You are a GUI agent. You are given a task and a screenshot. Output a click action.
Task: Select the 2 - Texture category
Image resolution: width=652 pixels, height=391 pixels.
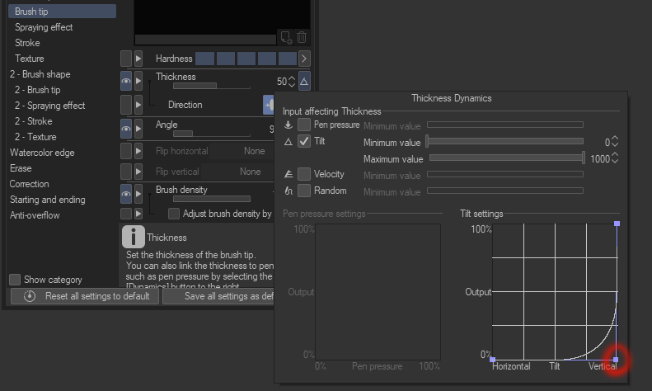tap(35, 137)
